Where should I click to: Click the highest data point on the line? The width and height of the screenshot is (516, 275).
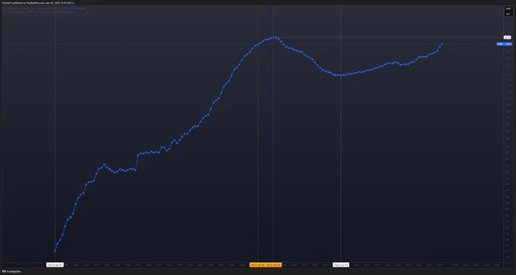[273, 37]
